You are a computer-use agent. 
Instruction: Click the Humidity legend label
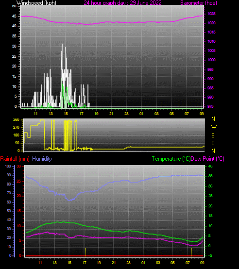pos(42,159)
